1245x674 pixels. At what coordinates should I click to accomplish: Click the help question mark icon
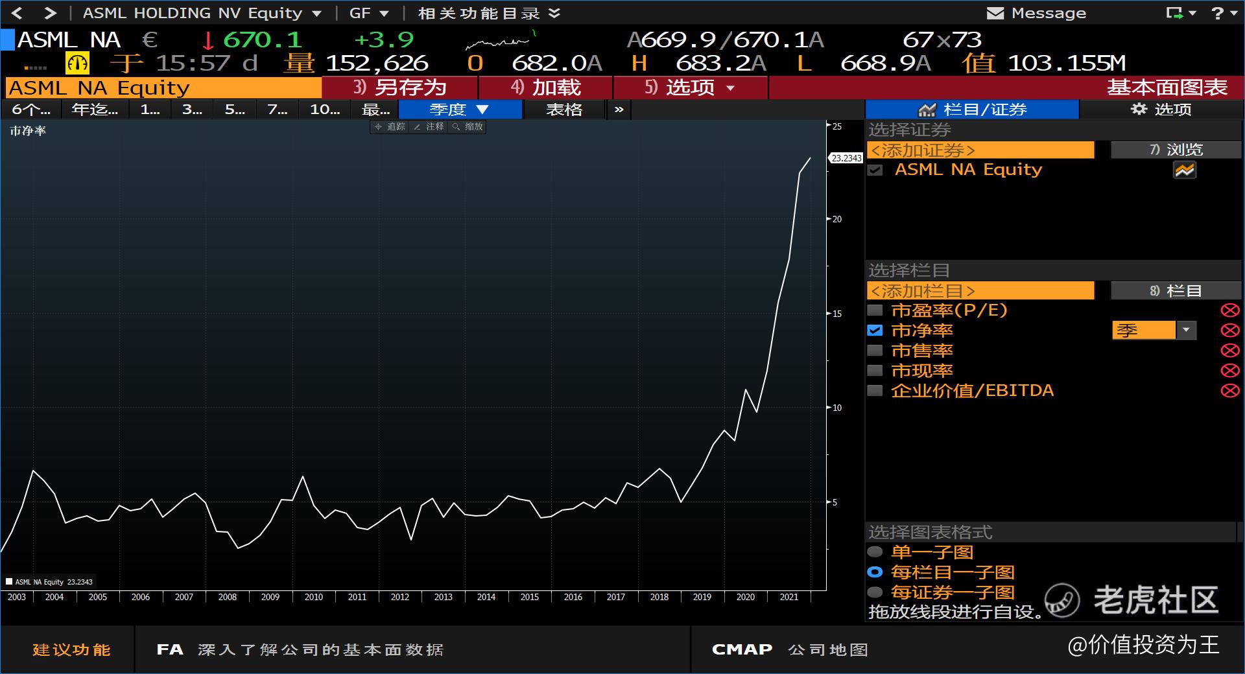(1218, 14)
